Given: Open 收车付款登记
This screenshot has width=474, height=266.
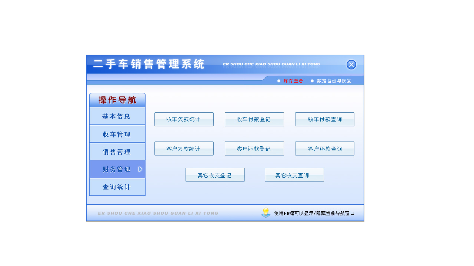Looking at the screenshot, I should pos(254,119).
